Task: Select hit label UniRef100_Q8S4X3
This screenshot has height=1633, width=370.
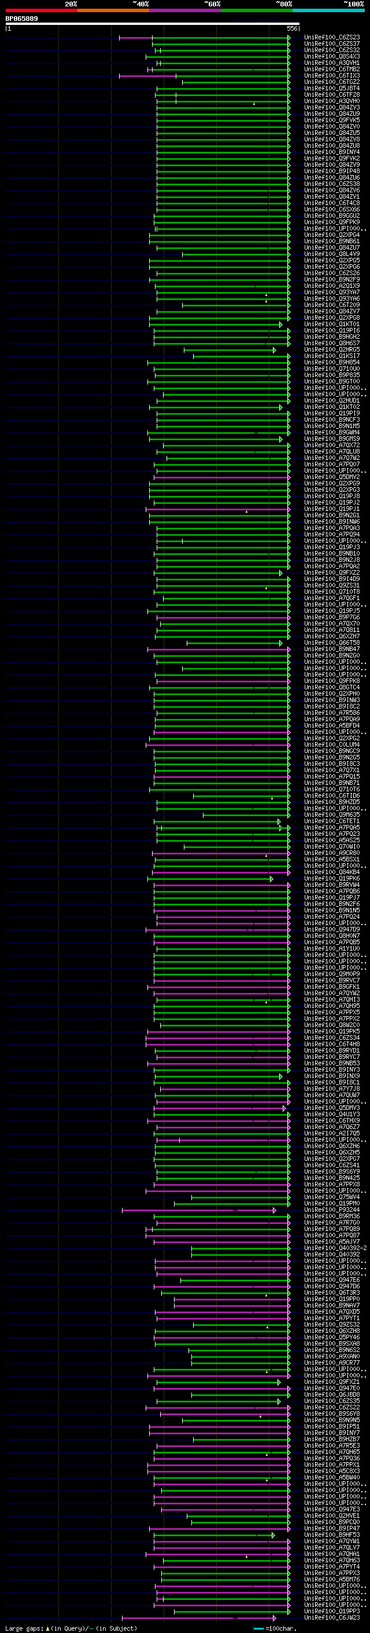Action: (x=332, y=57)
